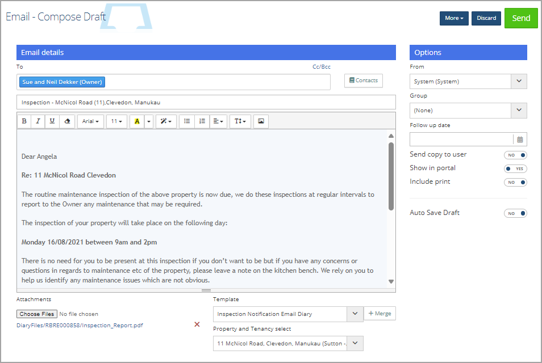542x363 pixels.
Task: Apply the yellow highlight color 'A'
Action: click(137, 121)
